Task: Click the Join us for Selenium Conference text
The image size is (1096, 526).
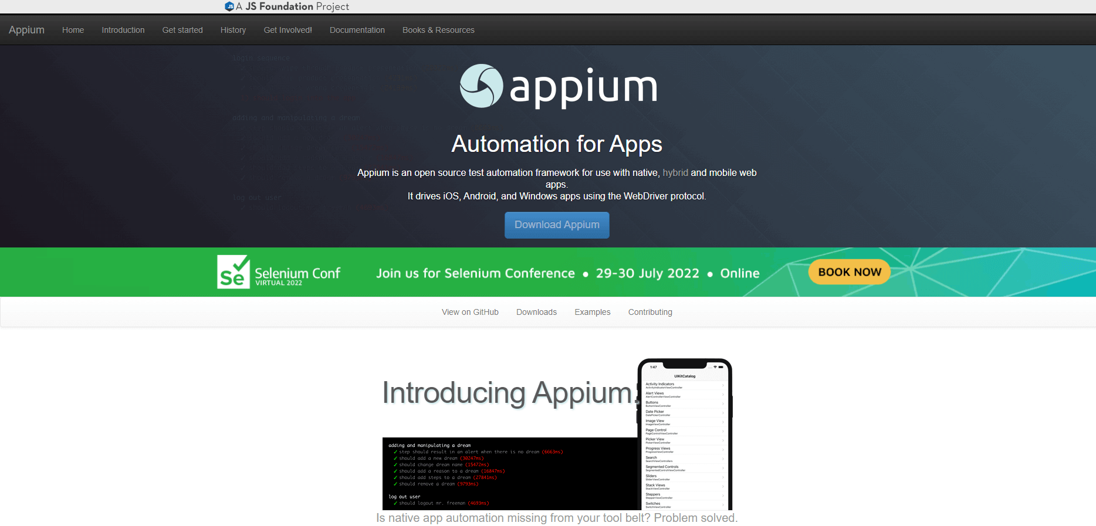Action: [475, 273]
